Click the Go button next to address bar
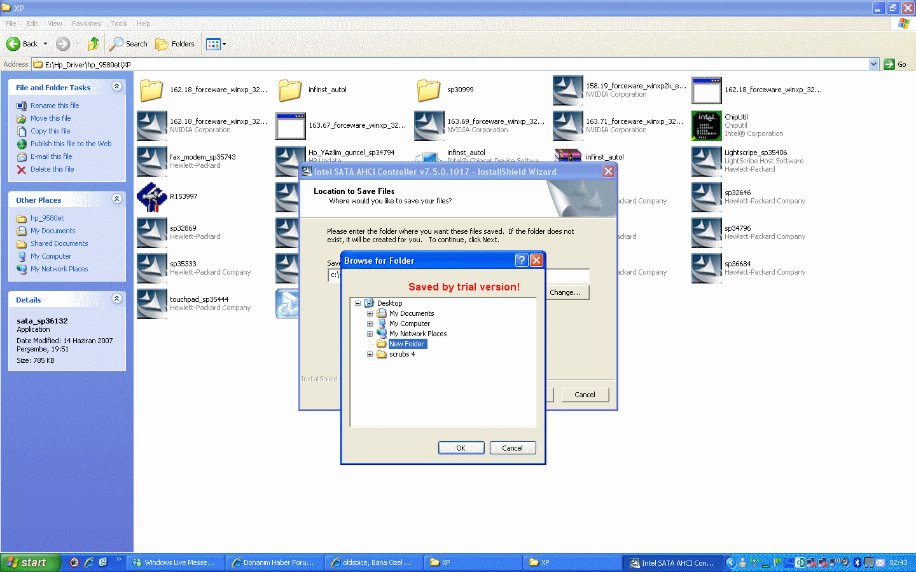Image resolution: width=916 pixels, height=572 pixels. click(x=895, y=64)
